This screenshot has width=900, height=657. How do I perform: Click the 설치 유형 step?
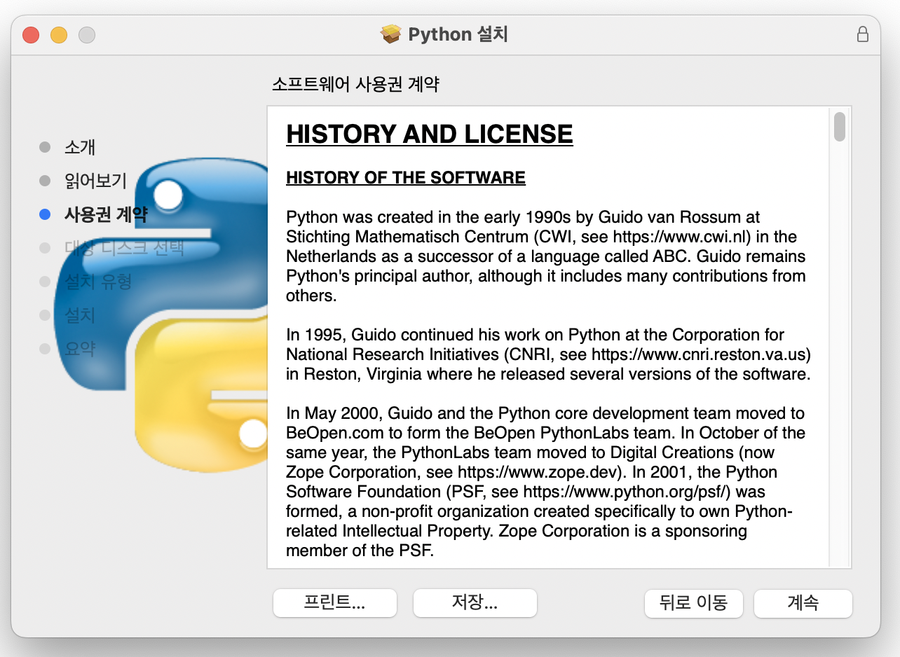(x=98, y=282)
